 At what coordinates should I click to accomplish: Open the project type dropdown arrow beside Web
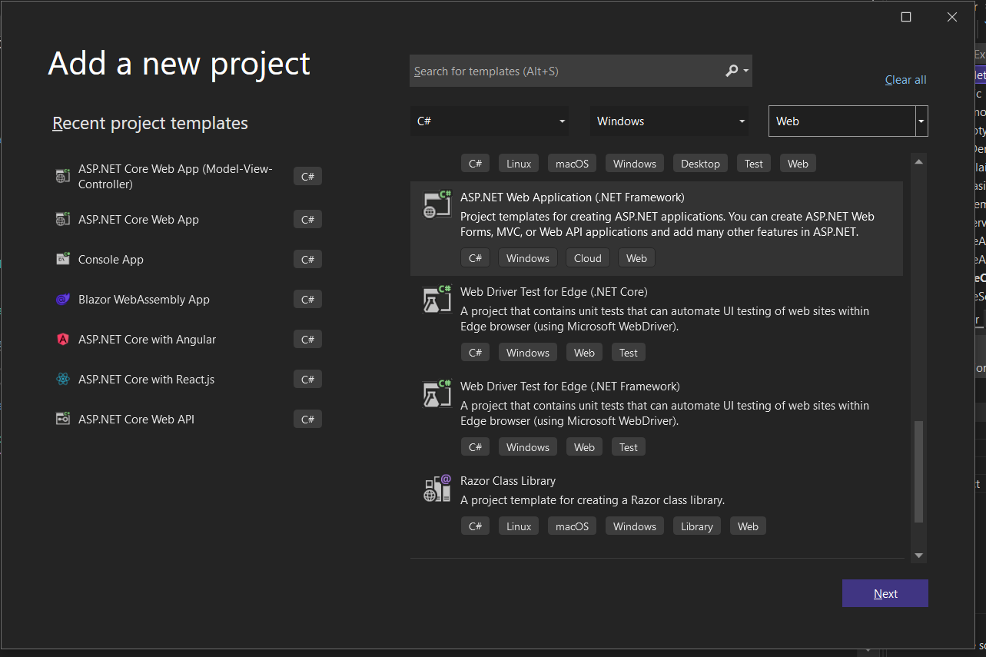tap(921, 121)
